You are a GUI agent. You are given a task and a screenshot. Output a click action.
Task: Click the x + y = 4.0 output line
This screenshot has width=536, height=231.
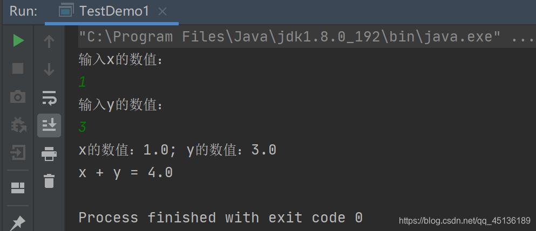point(125,173)
